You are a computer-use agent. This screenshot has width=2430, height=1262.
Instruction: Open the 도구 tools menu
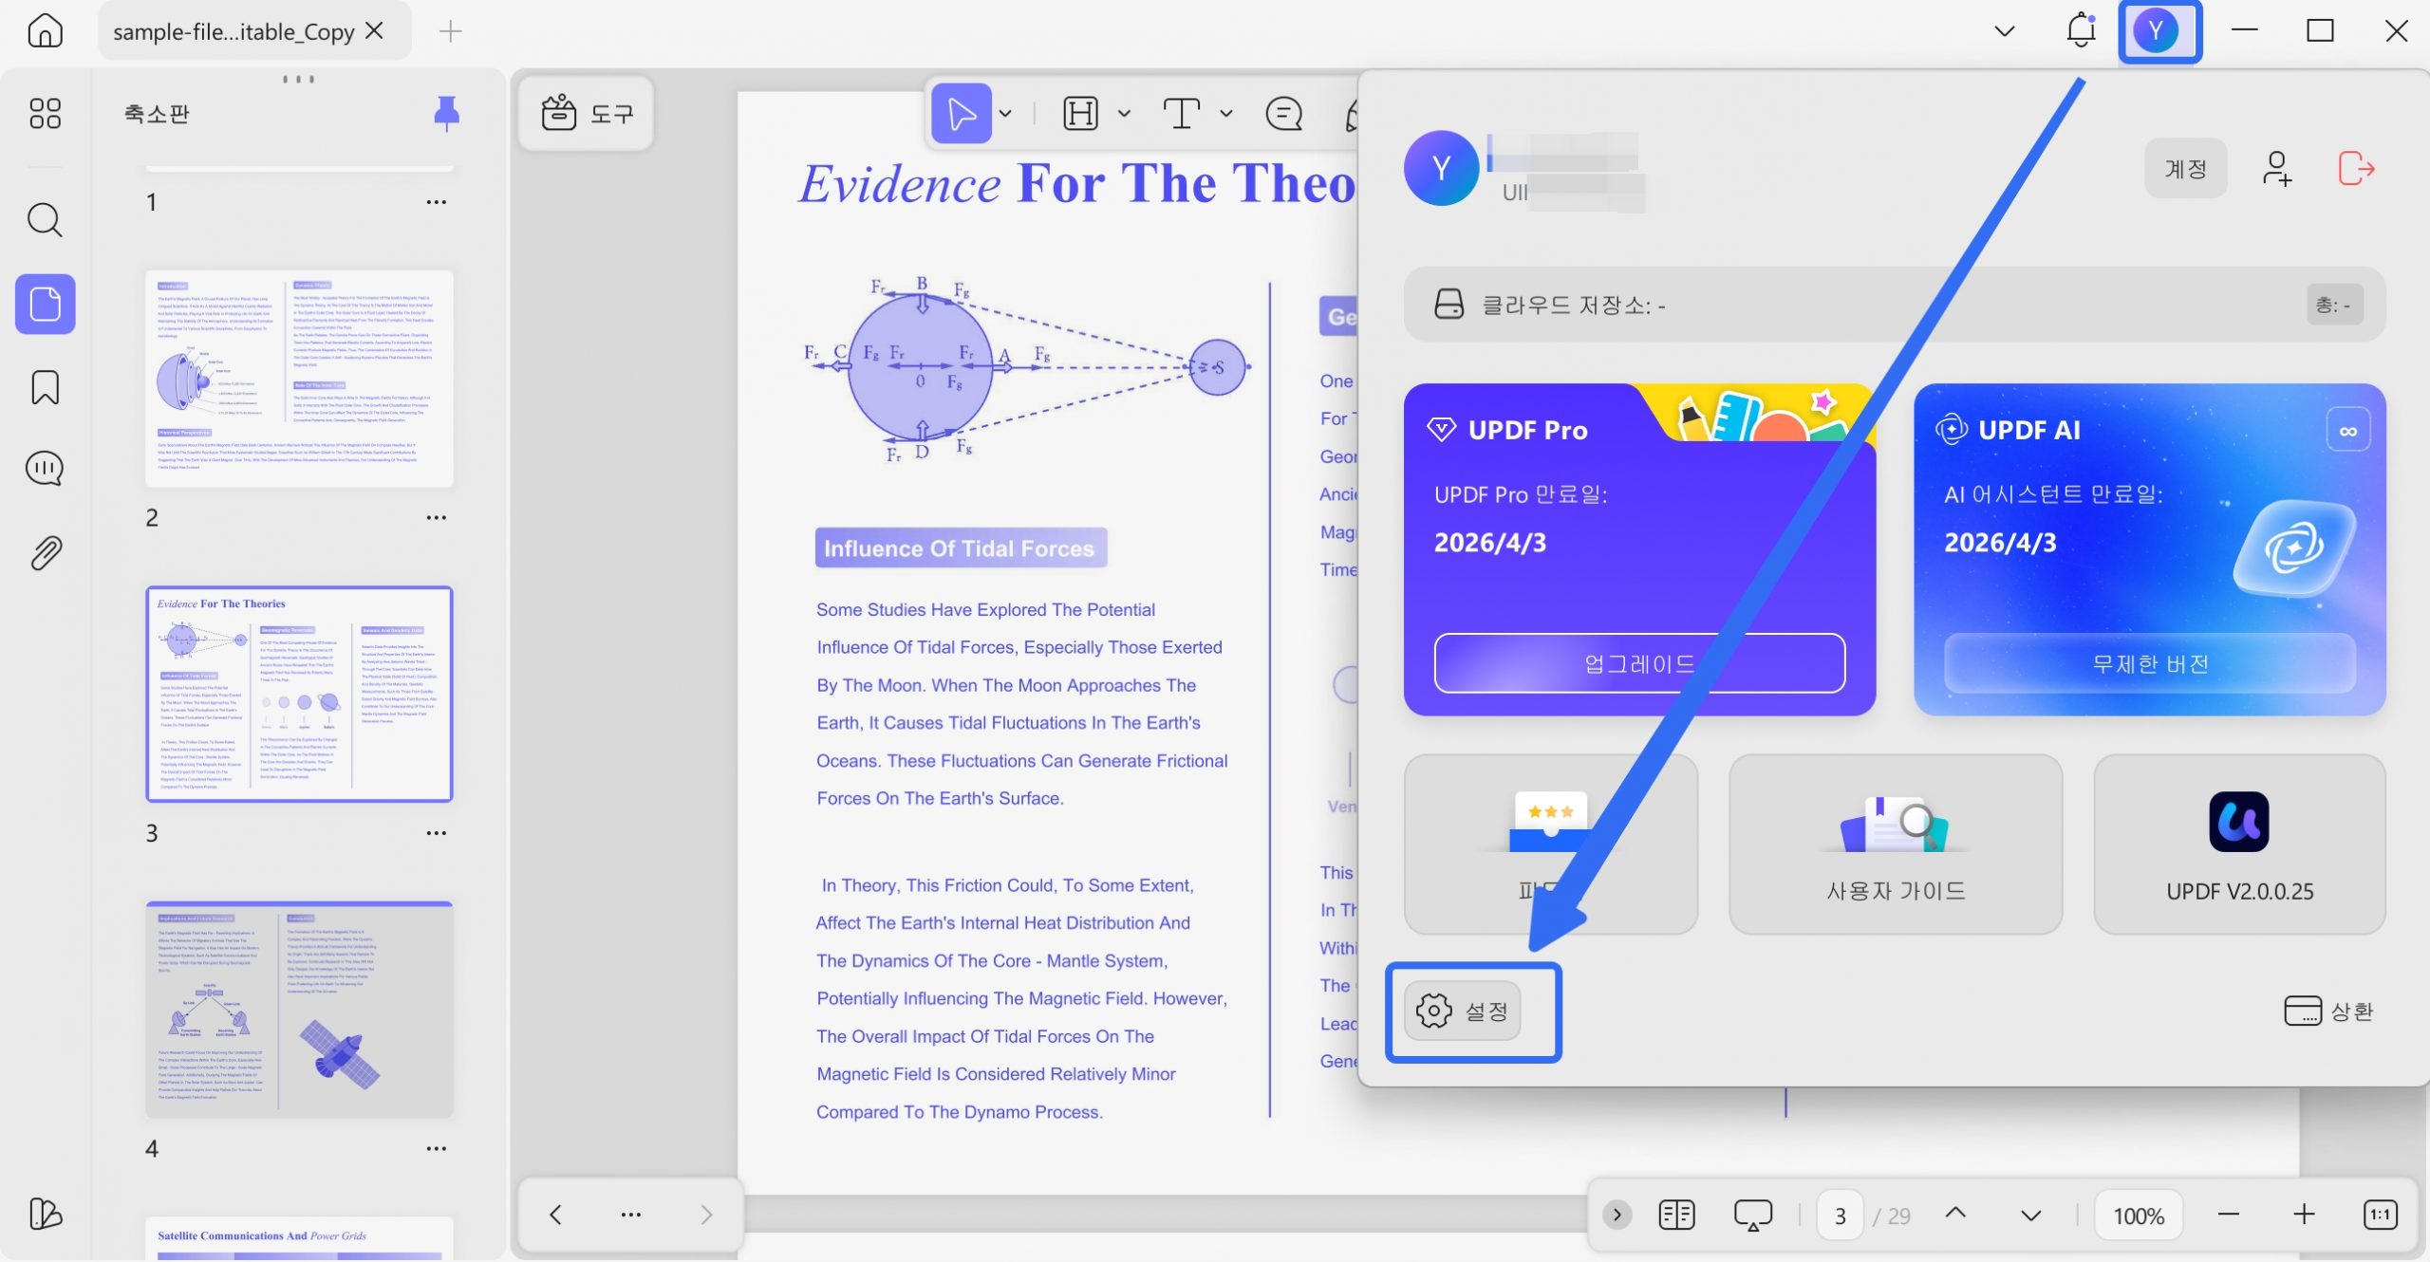click(x=587, y=114)
